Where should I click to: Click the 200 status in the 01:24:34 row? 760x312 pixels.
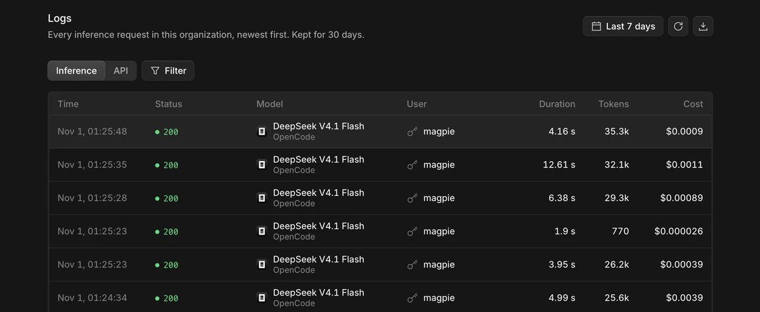tap(167, 299)
